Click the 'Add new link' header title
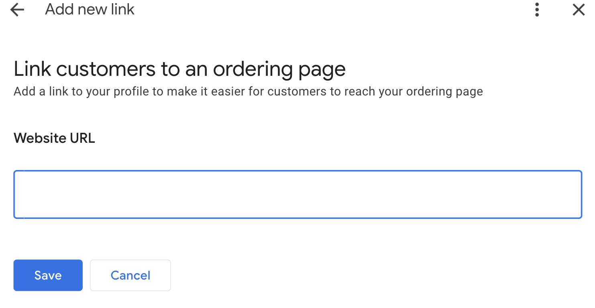 [x=90, y=9]
